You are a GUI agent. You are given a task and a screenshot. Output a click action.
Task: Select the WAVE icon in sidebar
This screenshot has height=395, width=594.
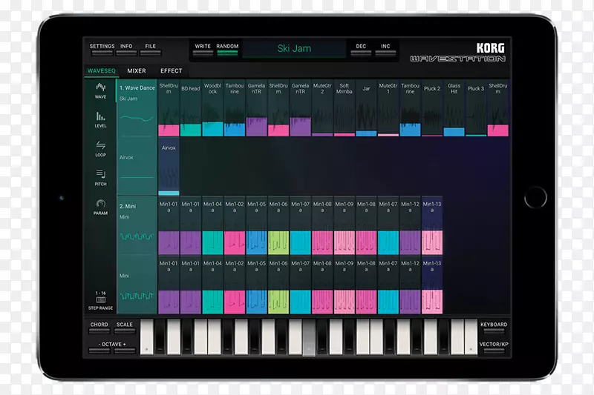(x=100, y=91)
